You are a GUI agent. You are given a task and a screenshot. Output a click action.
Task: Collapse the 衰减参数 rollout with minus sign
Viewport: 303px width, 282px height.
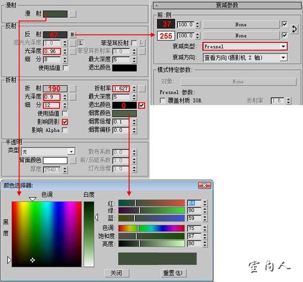(157, 6)
